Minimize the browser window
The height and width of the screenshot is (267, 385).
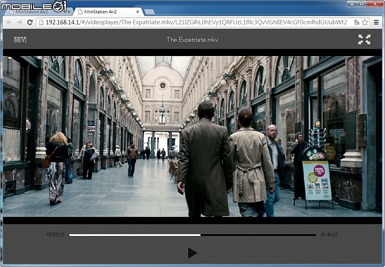(x=352, y=4)
